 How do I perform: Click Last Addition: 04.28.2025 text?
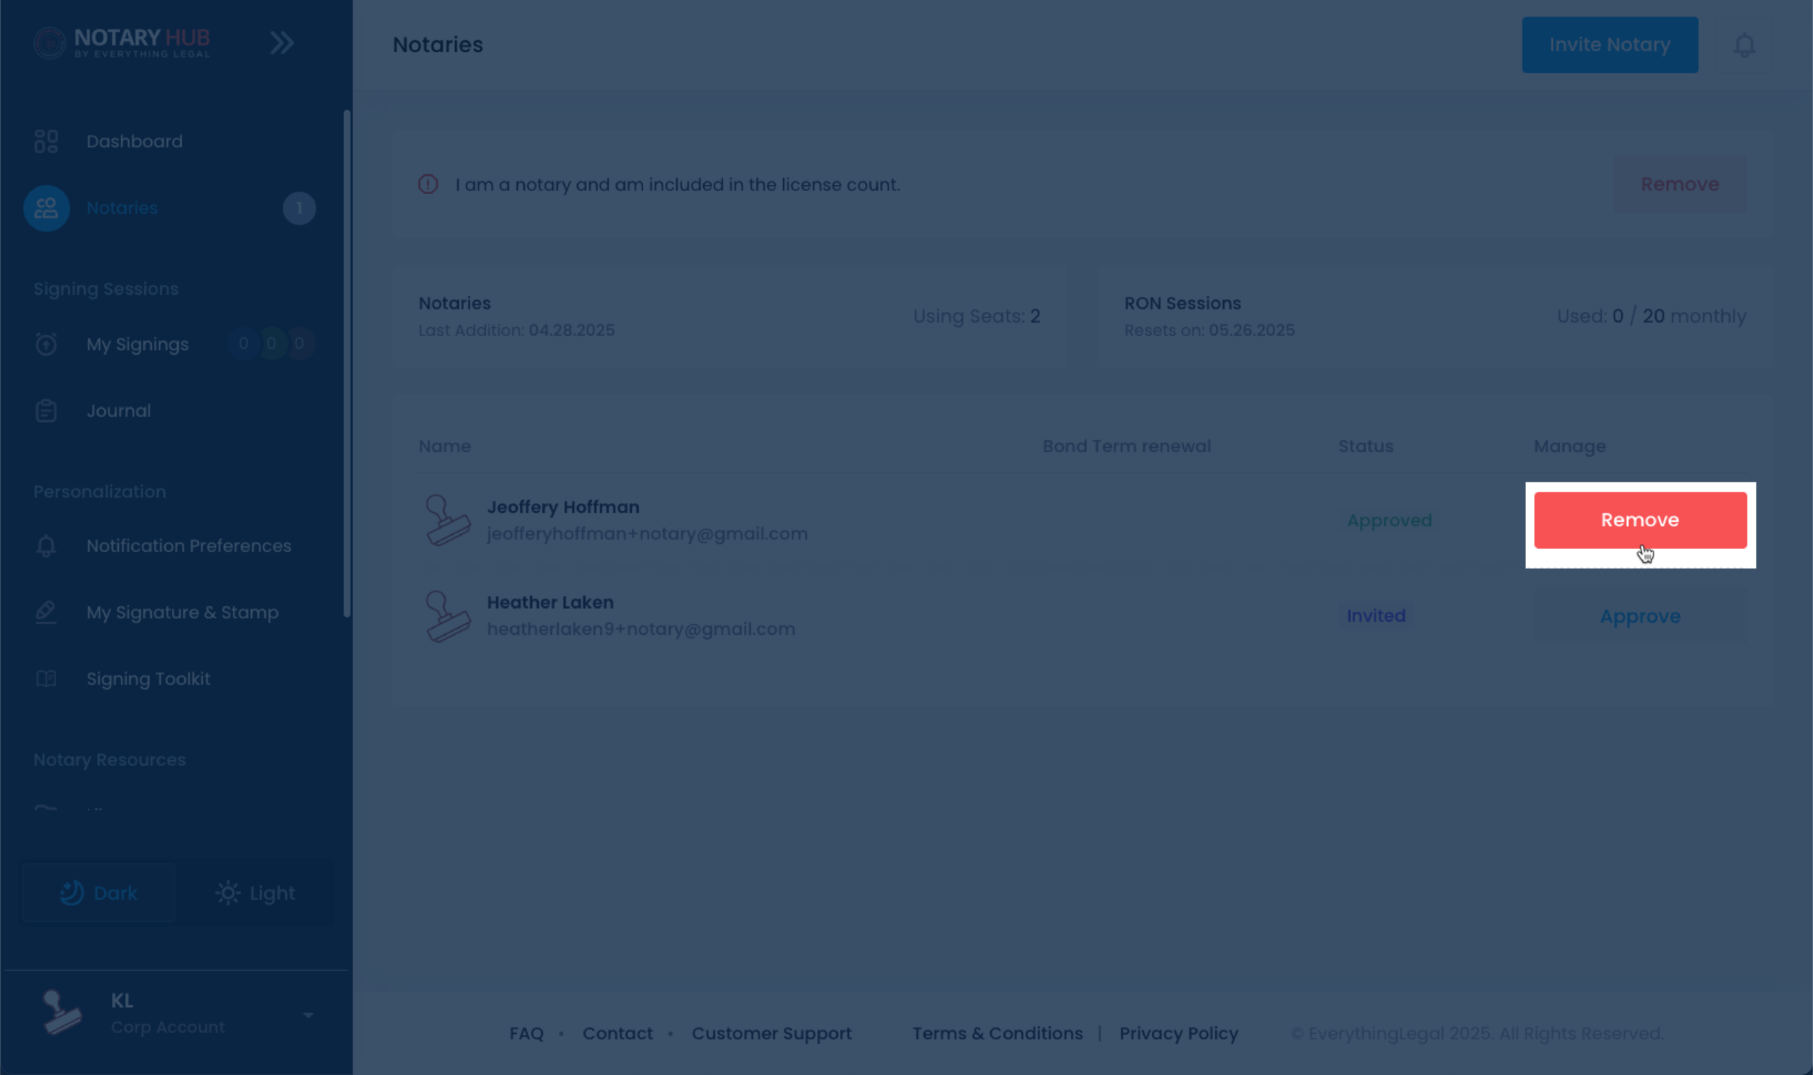coord(517,330)
